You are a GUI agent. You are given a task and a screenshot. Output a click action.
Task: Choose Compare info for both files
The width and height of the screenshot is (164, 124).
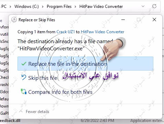[x=60, y=92]
